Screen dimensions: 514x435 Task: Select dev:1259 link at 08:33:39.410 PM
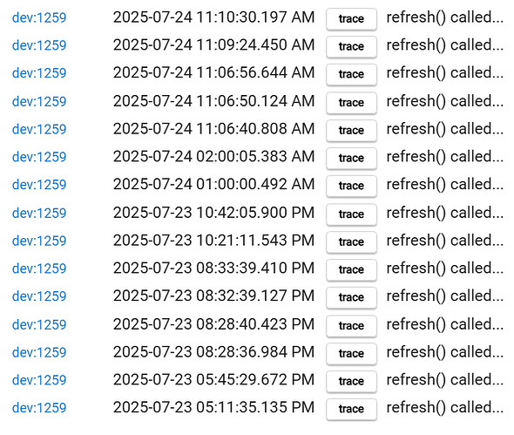pos(39,268)
